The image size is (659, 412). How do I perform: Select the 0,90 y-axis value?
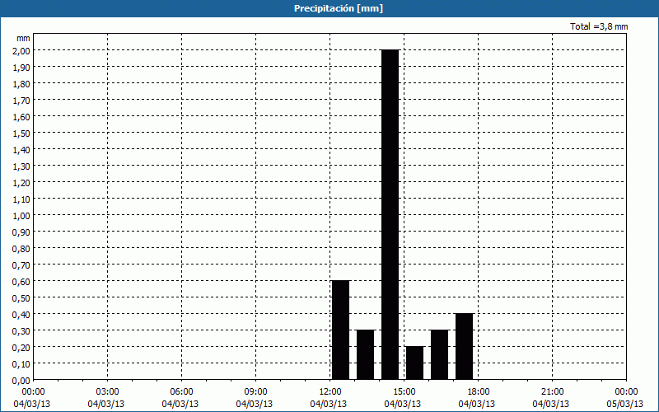[x=22, y=232]
